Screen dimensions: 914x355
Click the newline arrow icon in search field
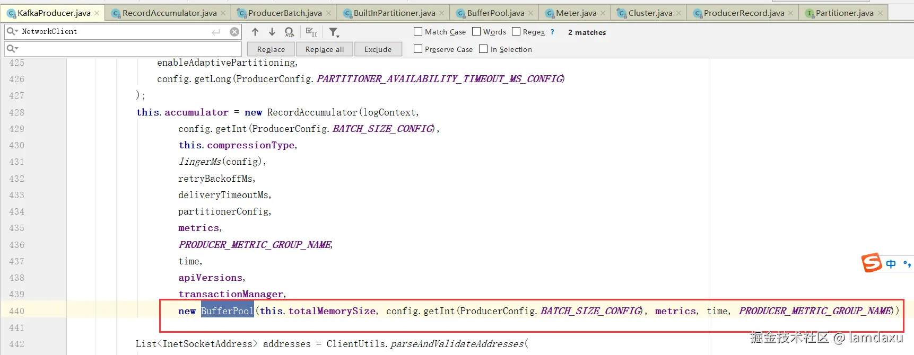tap(216, 32)
